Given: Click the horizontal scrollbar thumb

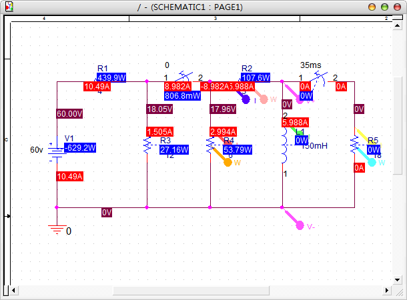Looking at the screenshot, I should pyautogui.click(x=192, y=291).
